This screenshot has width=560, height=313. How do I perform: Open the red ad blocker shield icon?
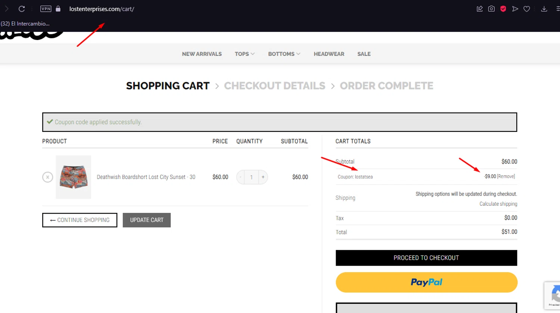(x=503, y=9)
